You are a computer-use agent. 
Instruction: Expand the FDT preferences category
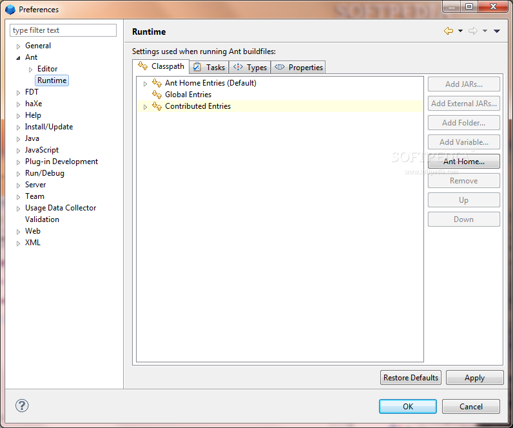tap(18, 93)
